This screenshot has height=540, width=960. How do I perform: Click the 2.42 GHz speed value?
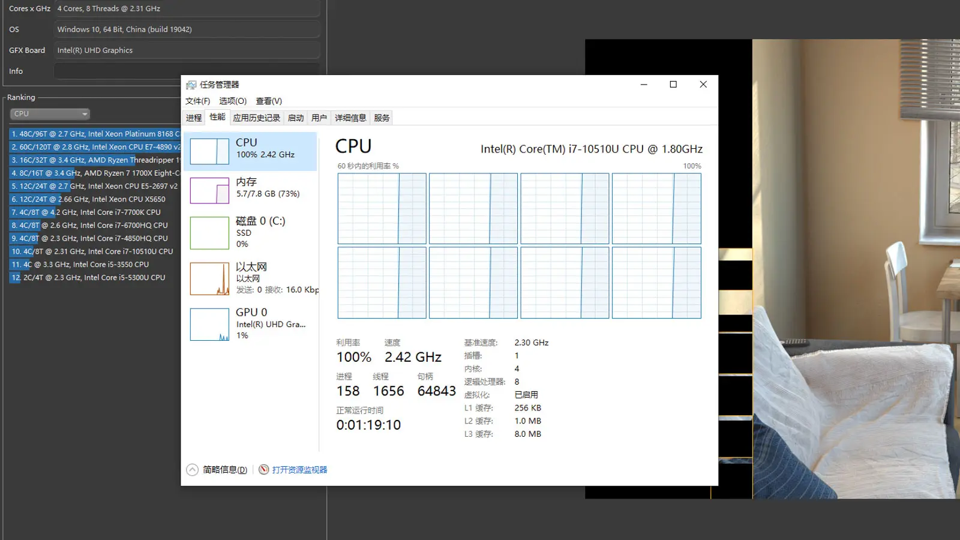[x=413, y=357]
